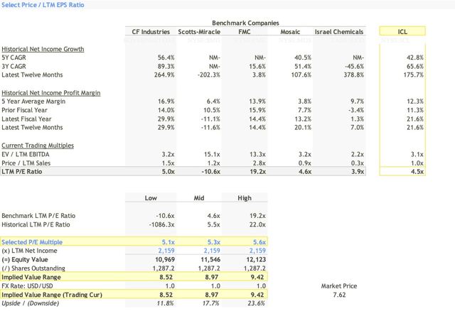Image resolution: width=455 pixels, height=316 pixels.
Task: Click Mosaic 107.6% growth cell
Action: pos(301,75)
